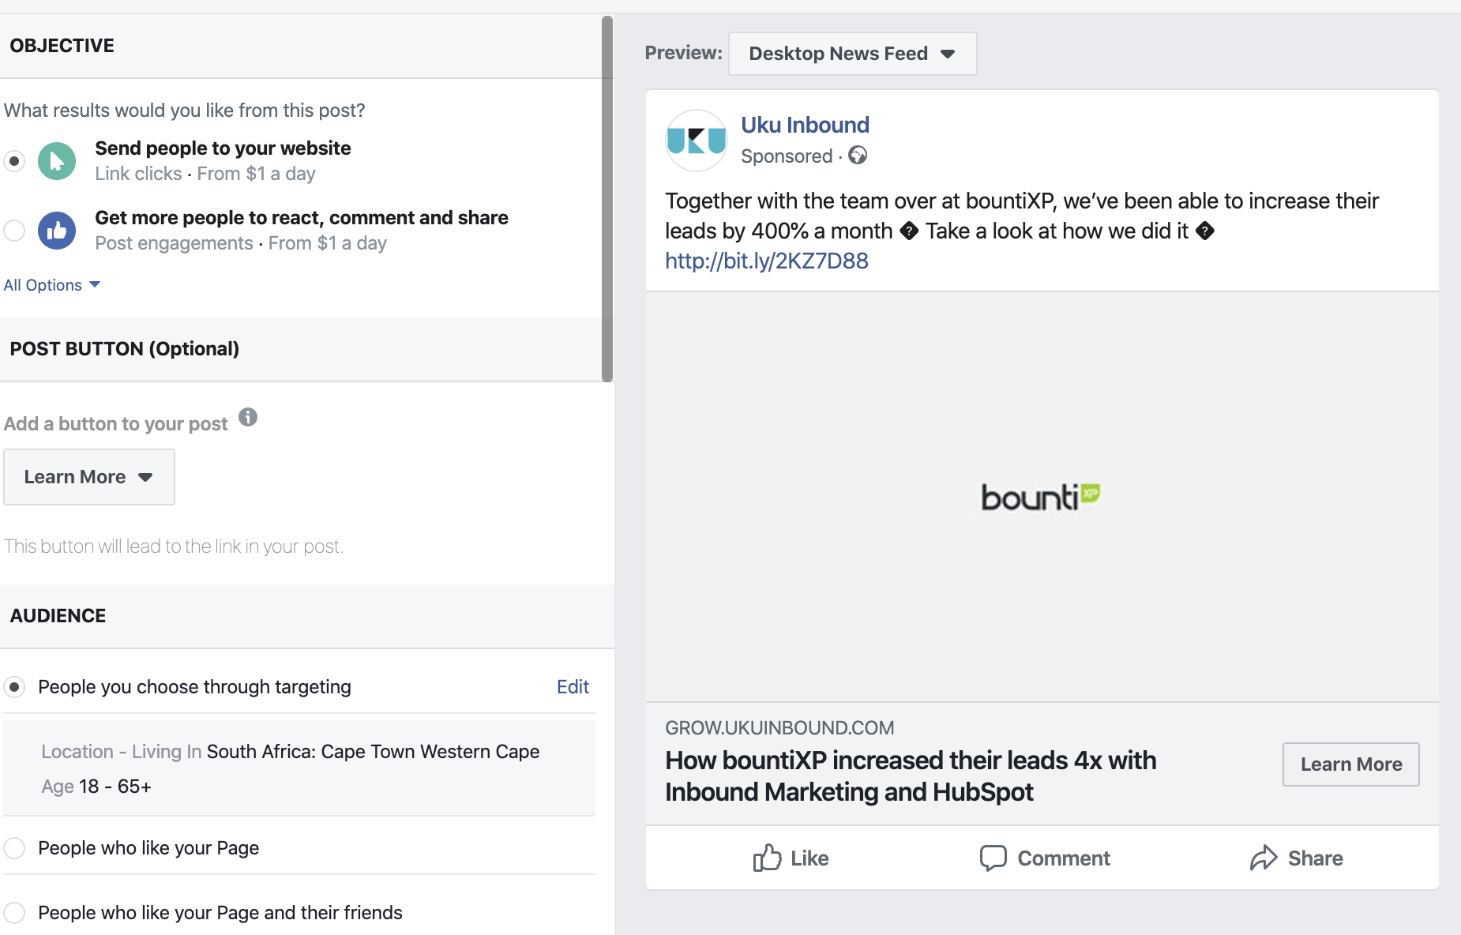The width and height of the screenshot is (1461, 935).
Task: Click the Comment button label
Action: pyautogui.click(x=1063, y=858)
